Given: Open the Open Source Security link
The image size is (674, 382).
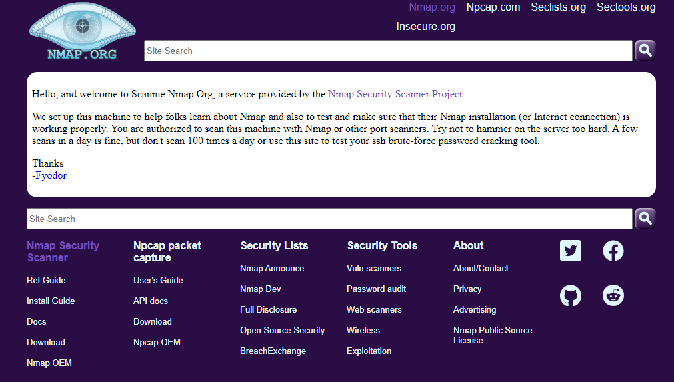Looking at the screenshot, I should pyautogui.click(x=283, y=330).
